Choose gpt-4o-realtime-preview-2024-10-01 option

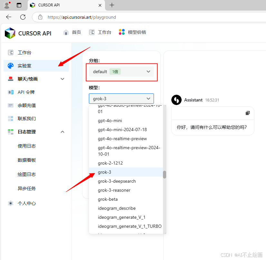(126, 151)
